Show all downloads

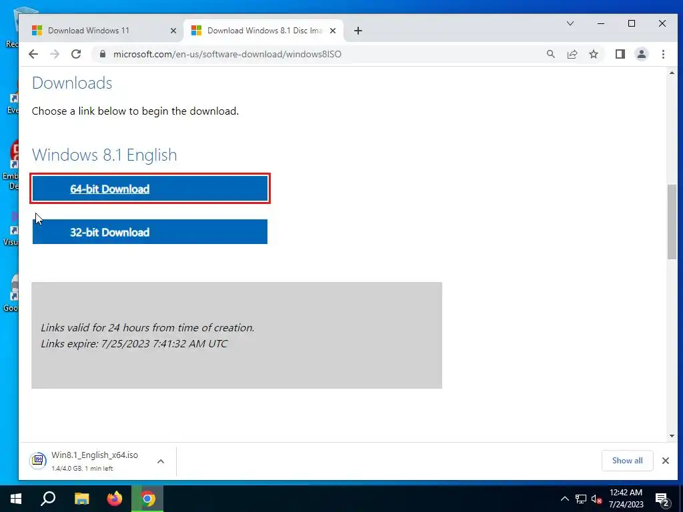[627, 461]
